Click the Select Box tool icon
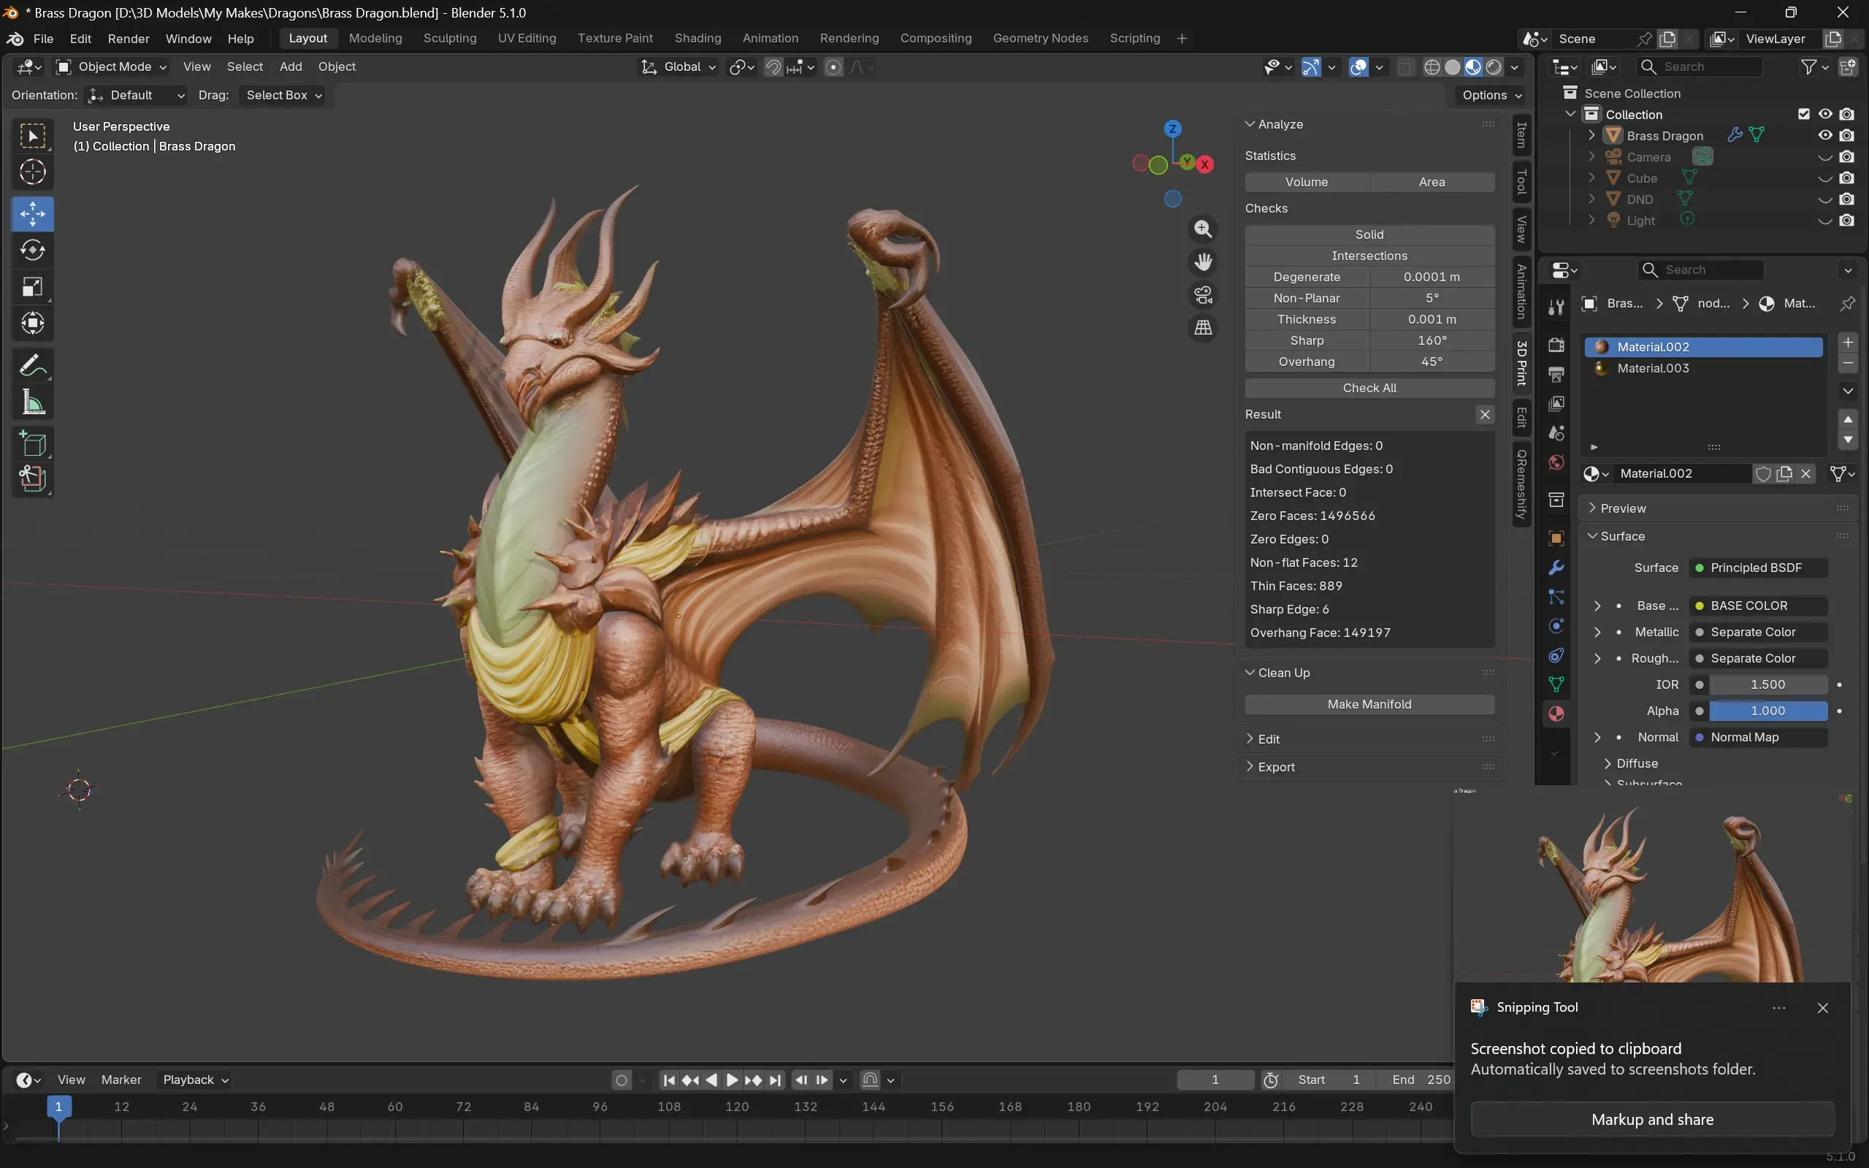This screenshot has width=1869, height=1168. tap(32, 136)
